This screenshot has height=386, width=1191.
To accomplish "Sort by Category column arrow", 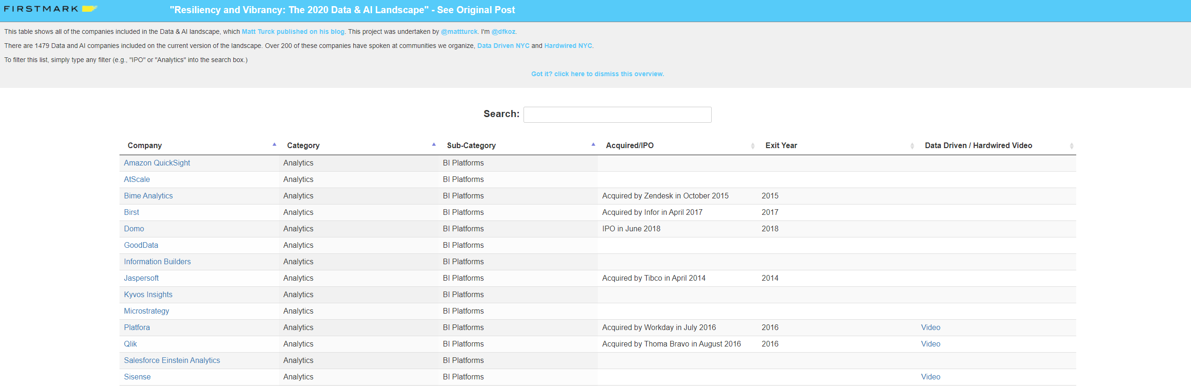I will click(434, 145).
